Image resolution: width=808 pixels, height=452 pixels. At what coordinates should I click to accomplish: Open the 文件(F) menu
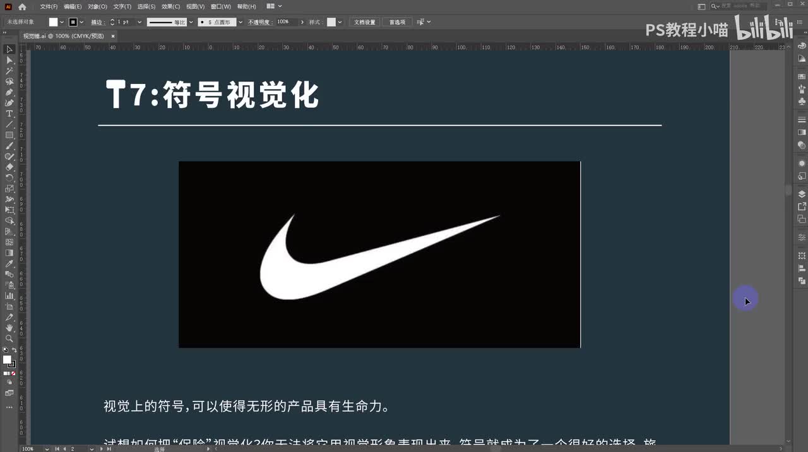pos(49,6)
